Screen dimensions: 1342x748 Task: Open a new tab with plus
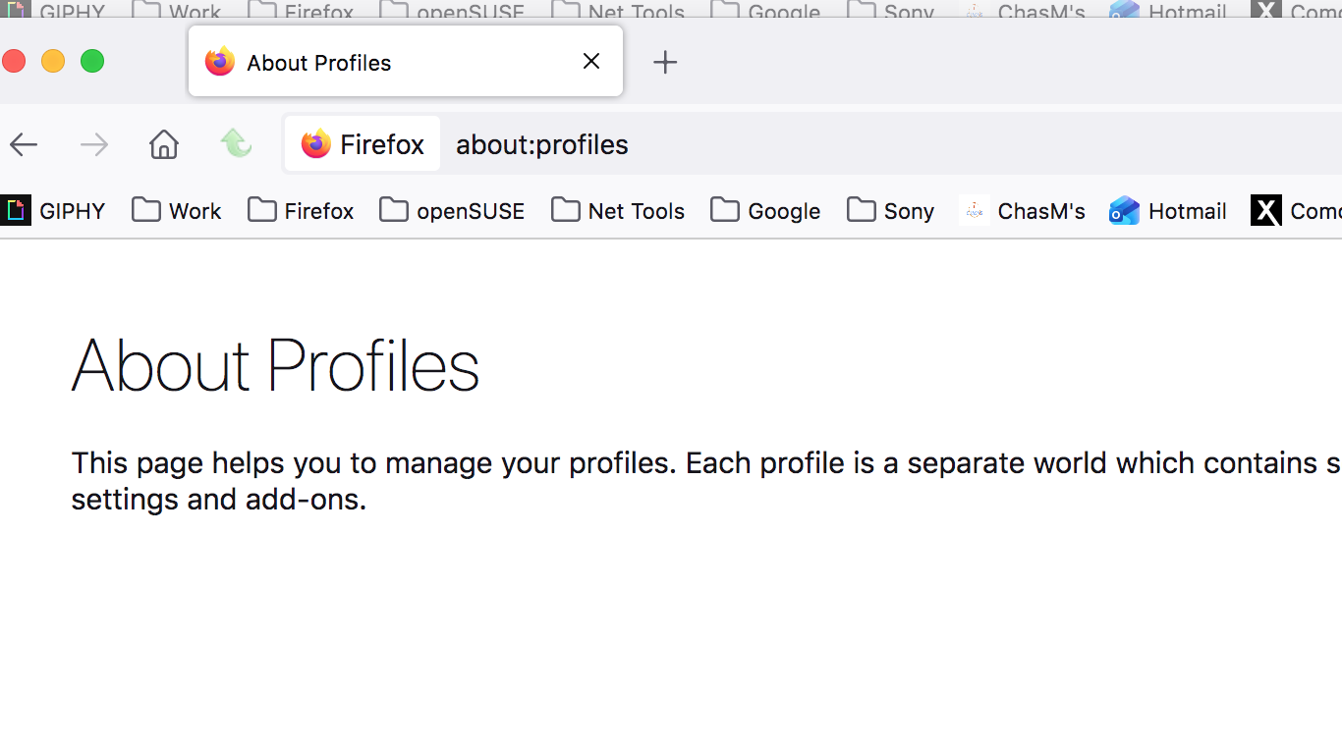point(665,63)
